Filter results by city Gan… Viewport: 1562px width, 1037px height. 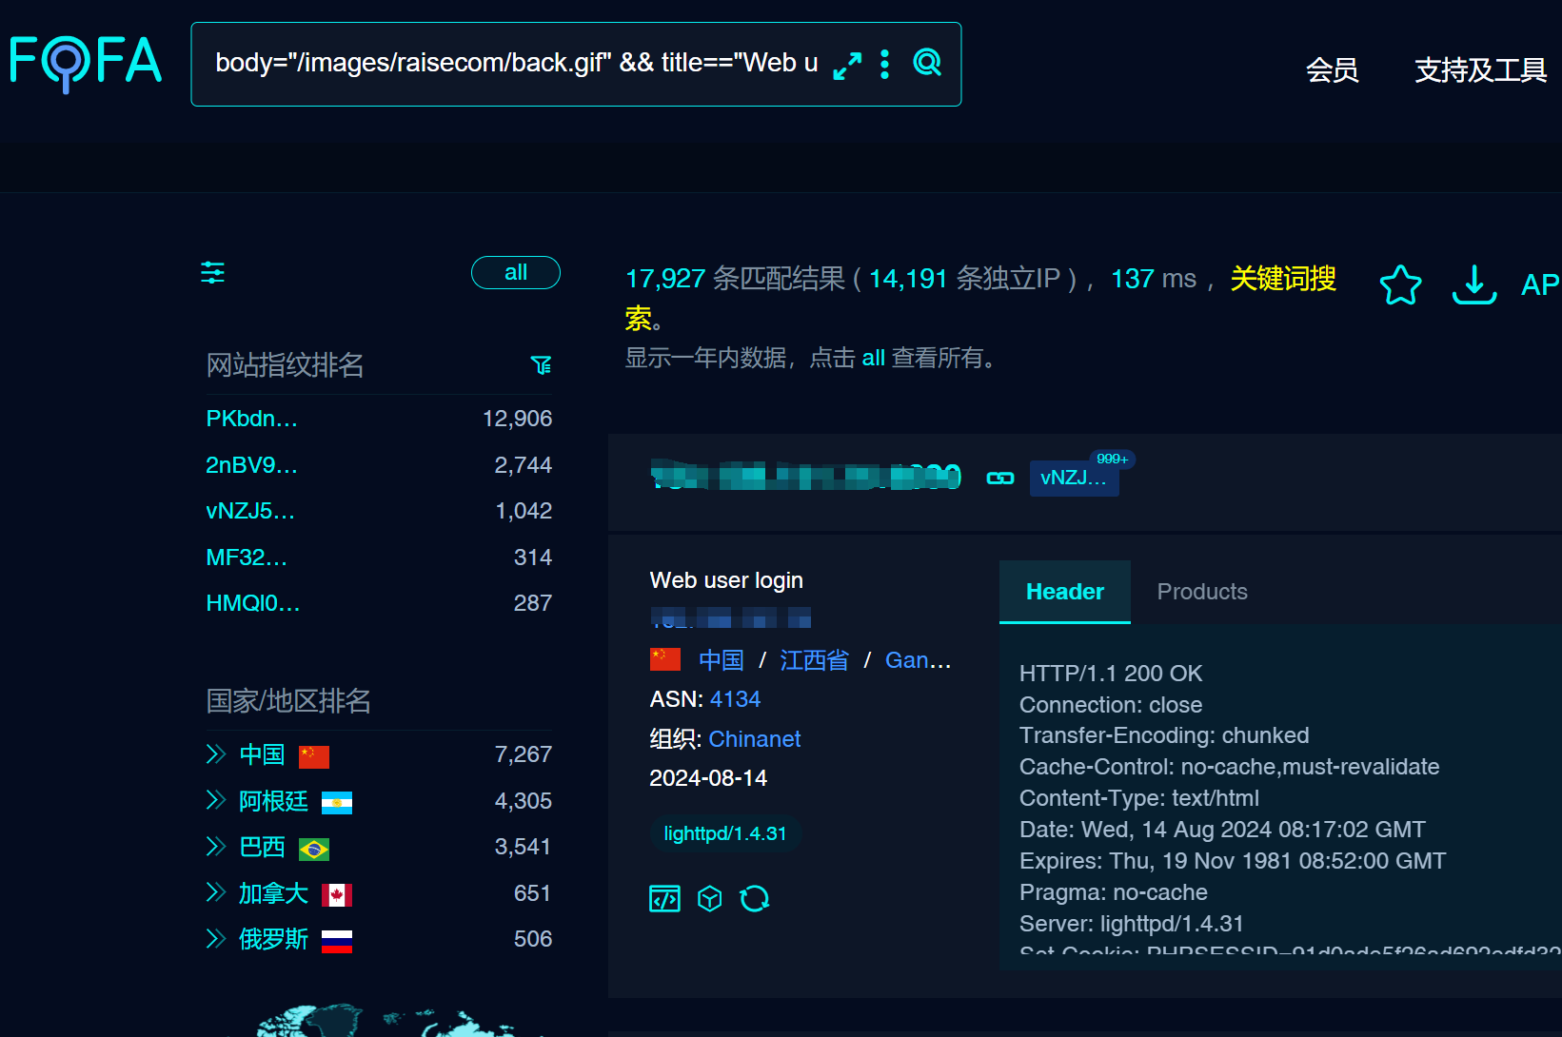tap(918, 660)
